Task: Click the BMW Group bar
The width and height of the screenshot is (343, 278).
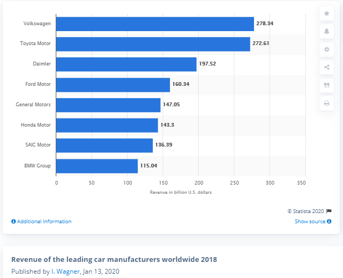Action: (97, 166)
